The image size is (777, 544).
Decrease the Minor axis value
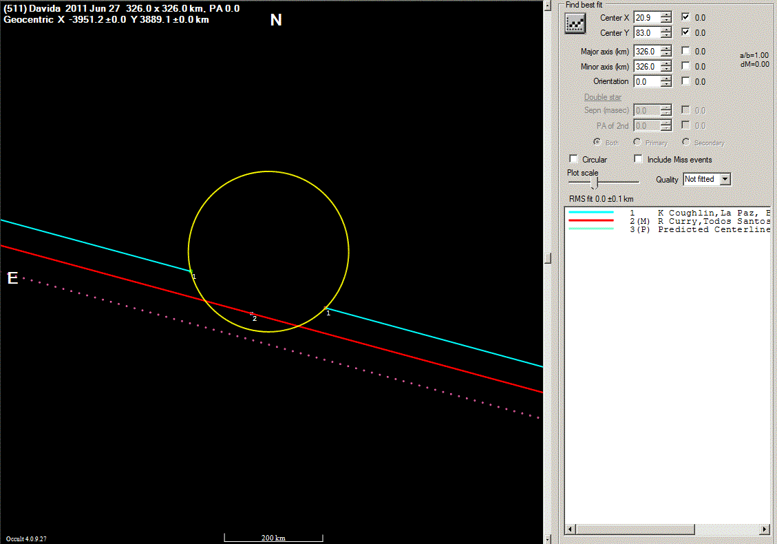pyautogui.click(x=666, y=69)
